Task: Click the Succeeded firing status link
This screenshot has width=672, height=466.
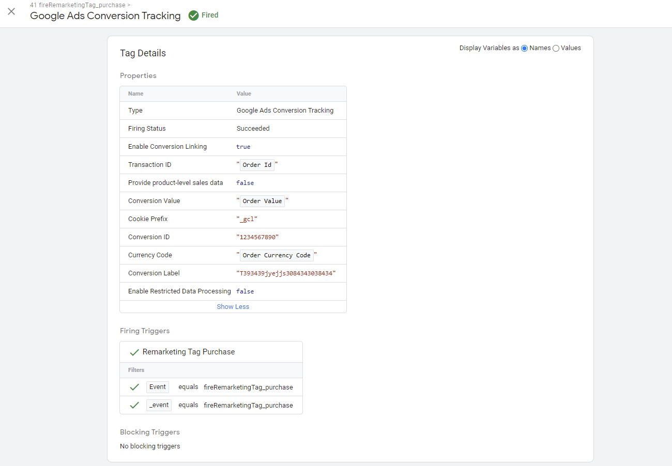Action: tap(253, 128)
